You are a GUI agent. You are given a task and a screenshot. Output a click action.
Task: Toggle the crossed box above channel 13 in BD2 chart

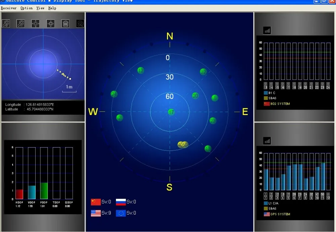265,84
